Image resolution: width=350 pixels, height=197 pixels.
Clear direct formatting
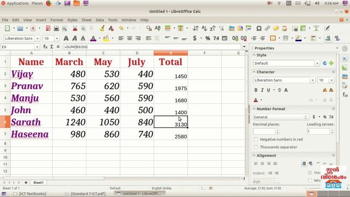click(111, 28)
